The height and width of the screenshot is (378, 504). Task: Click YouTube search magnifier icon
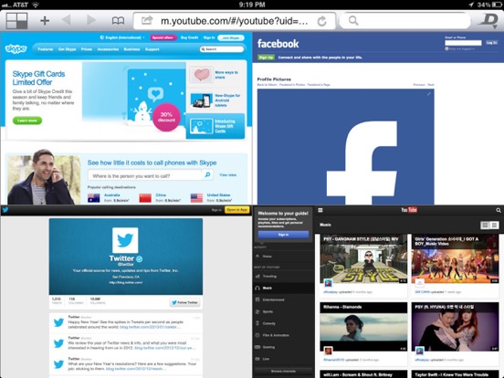tap(499, 210)
